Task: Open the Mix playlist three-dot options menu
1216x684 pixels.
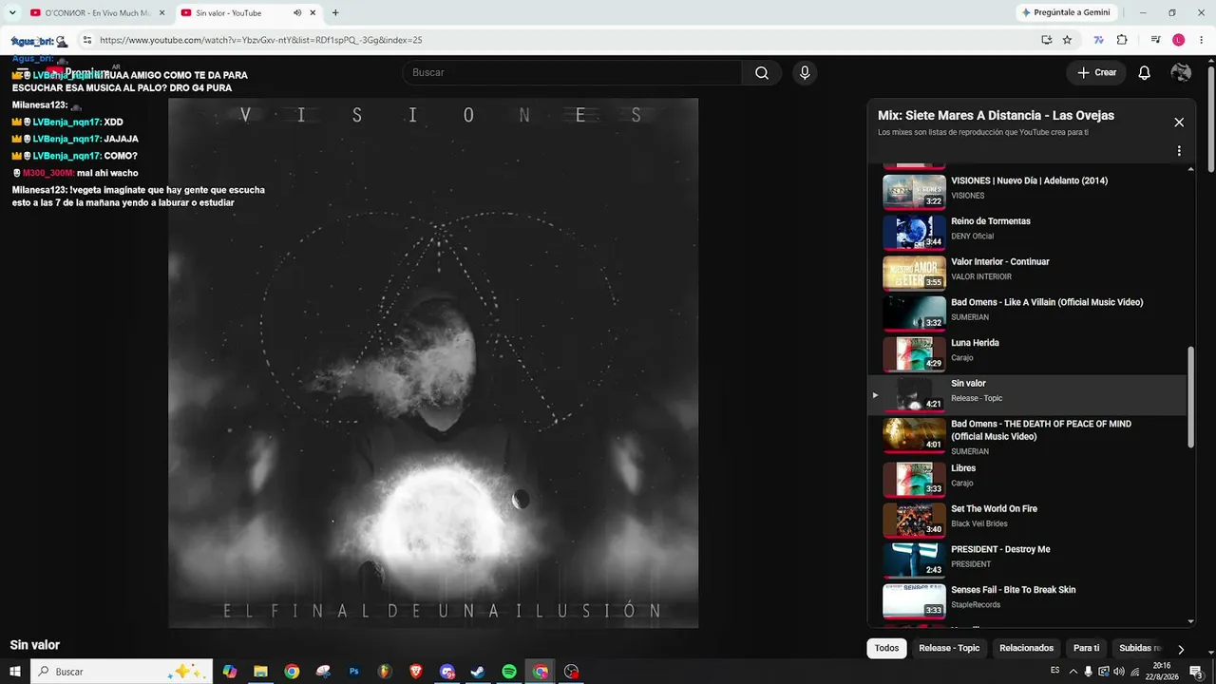Action: coord(1179,151)
